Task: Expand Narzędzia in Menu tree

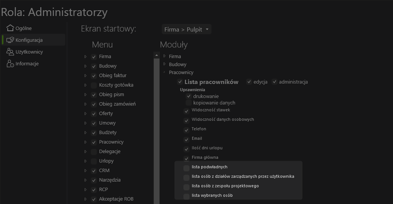Action: pos(85,180)
